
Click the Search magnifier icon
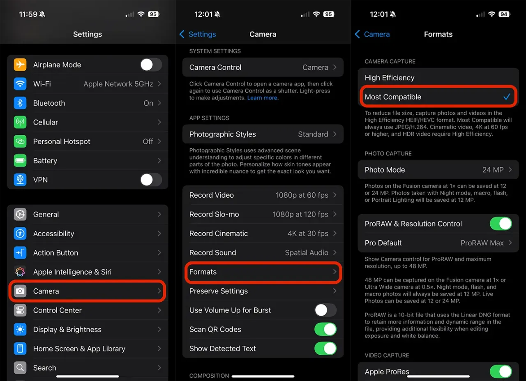[x=20, y=367]
